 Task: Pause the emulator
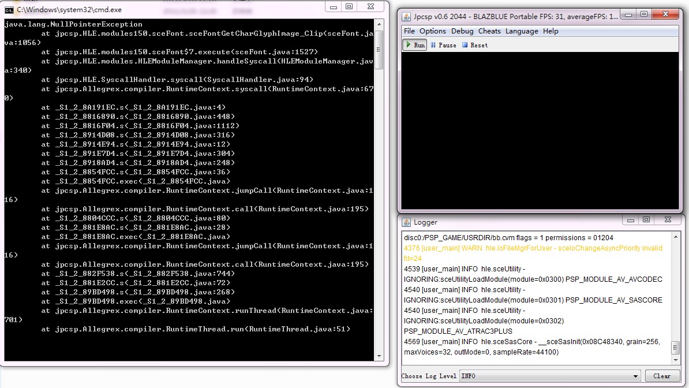pos(443,45)
